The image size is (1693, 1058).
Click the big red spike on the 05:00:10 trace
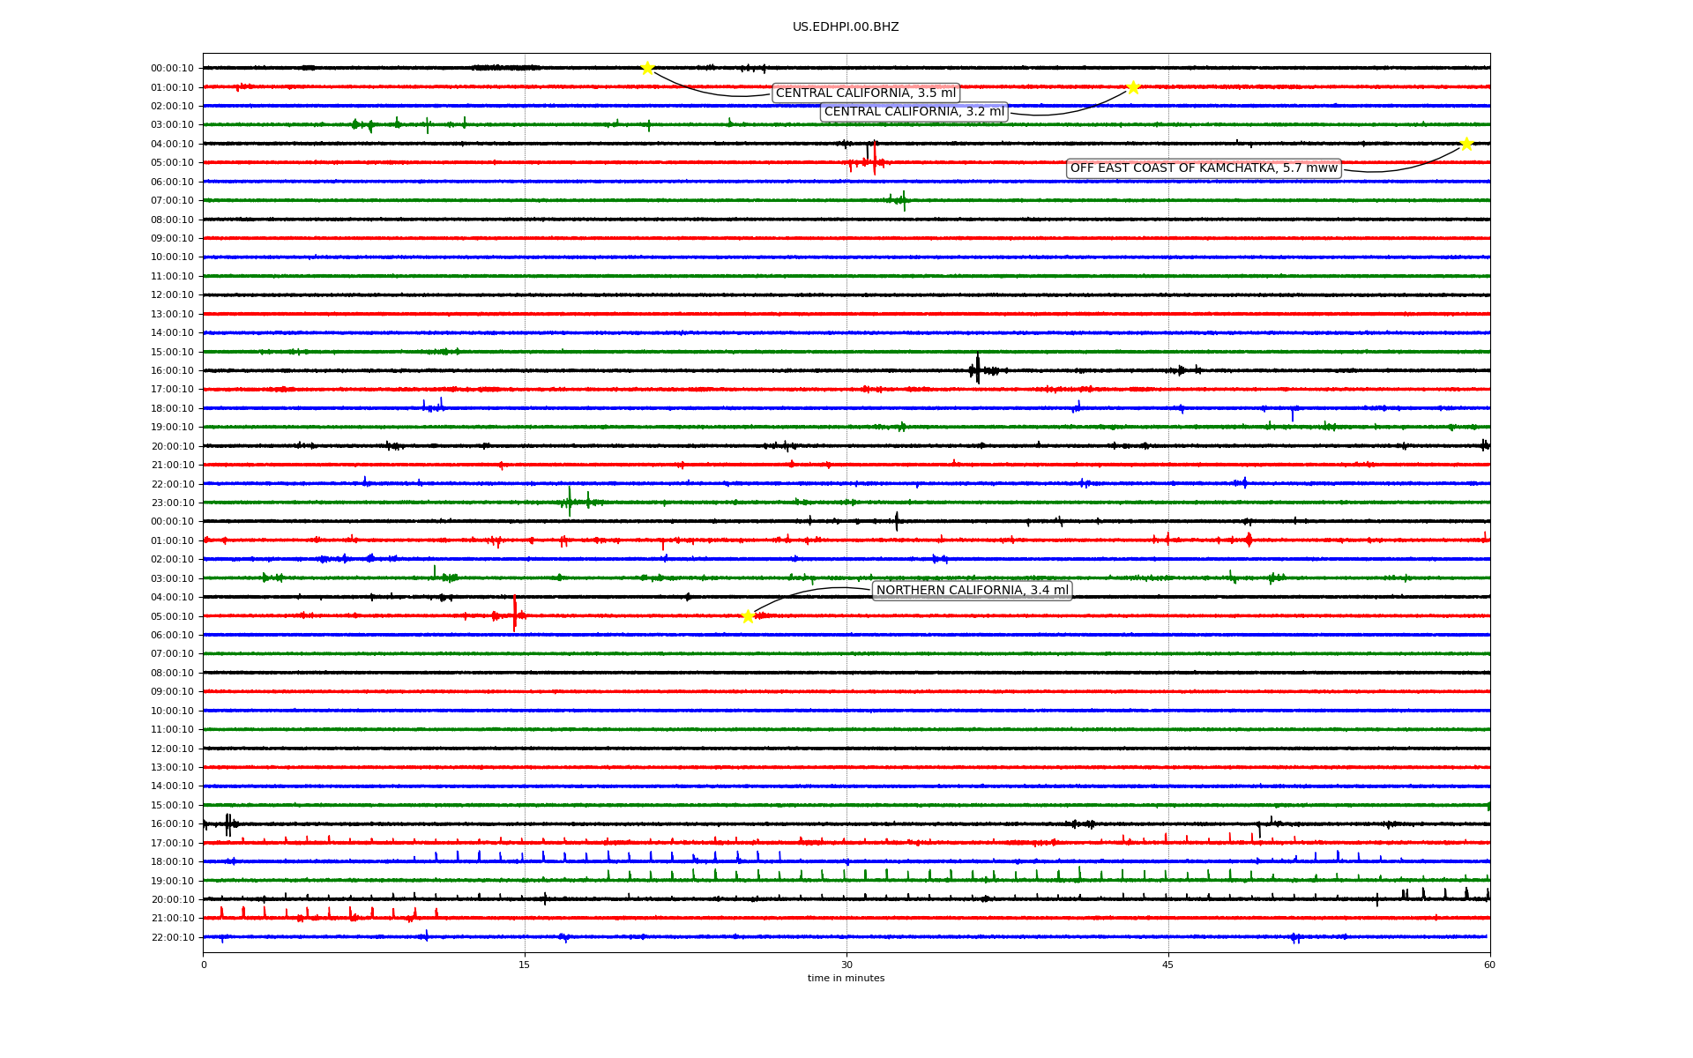tap(515, 614)
